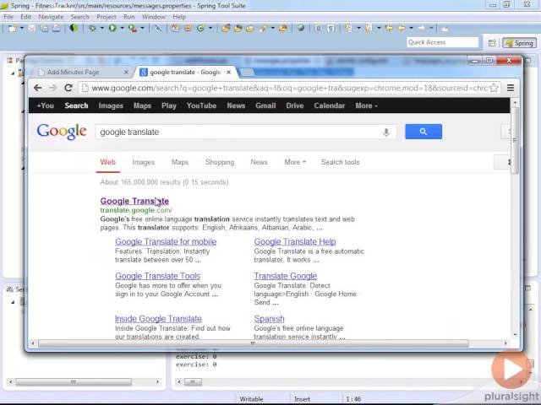Click the Debug bug icon in the toolbar
This screenshot has height=405, width=541.
(x=92, y=29)
